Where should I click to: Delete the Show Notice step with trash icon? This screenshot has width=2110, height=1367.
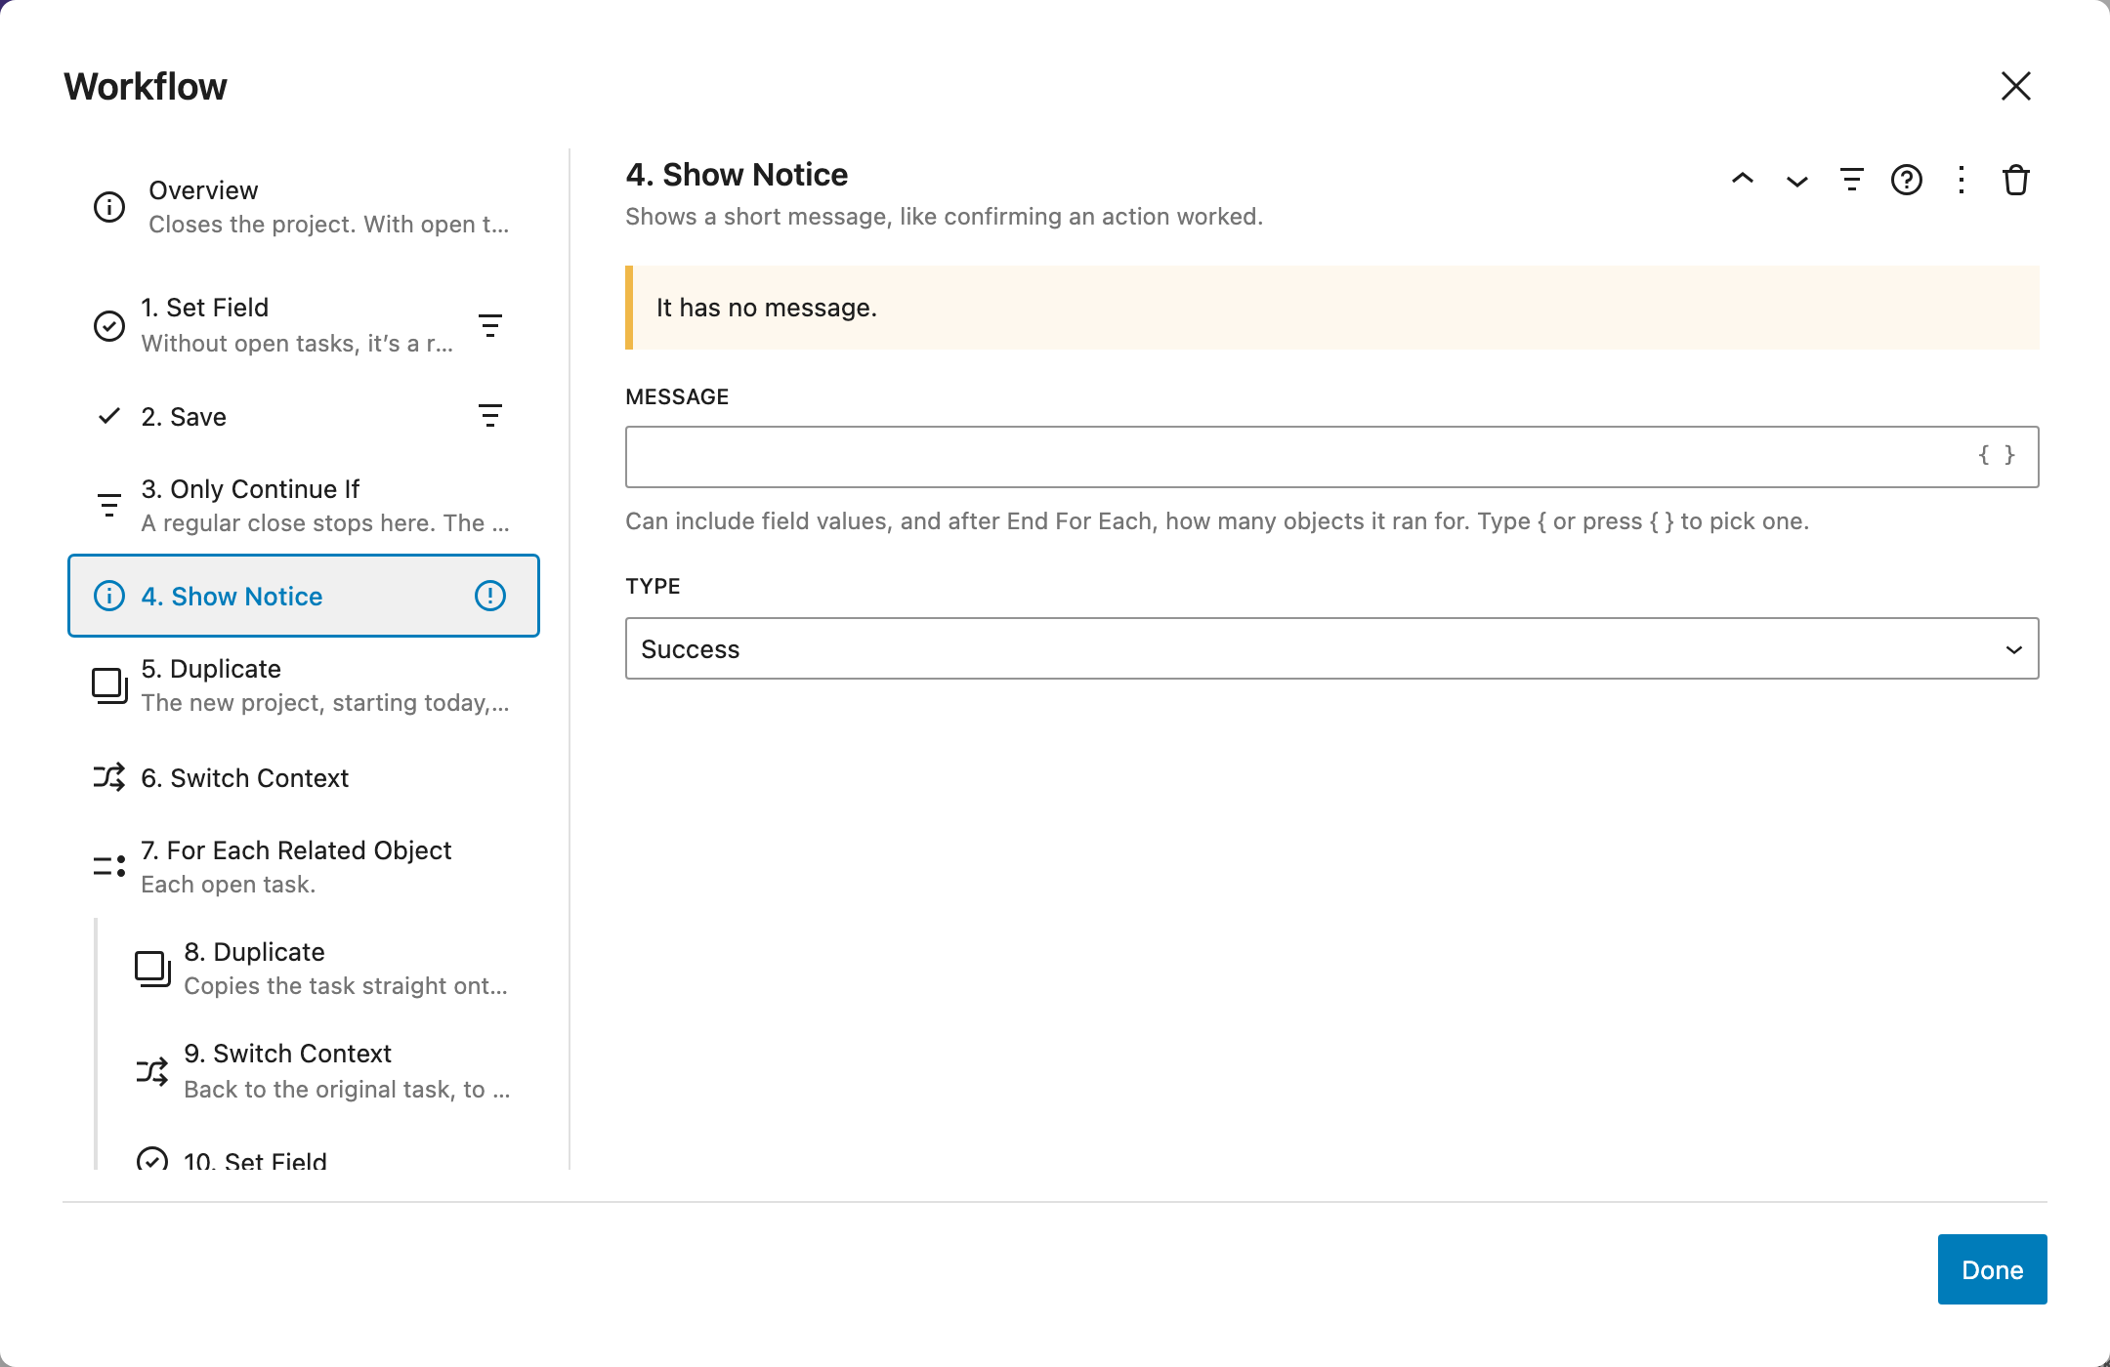[2016, 180]
